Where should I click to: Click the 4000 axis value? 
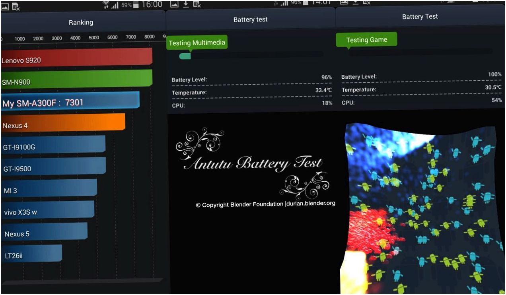point(75,38)
